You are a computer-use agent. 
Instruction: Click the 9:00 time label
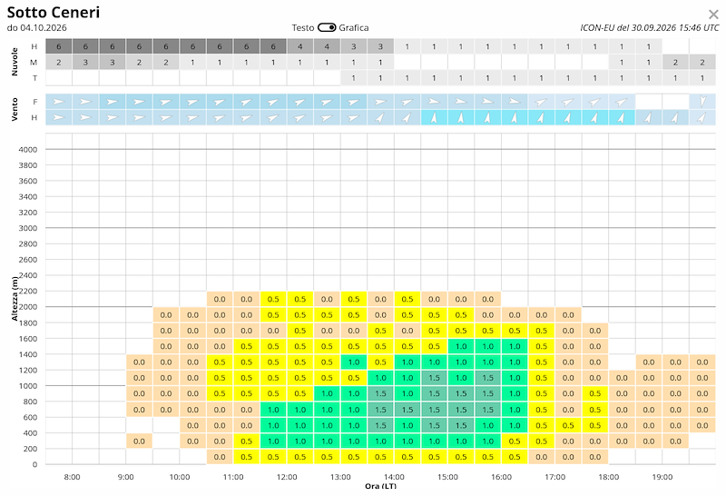click(x=125, y=477)
